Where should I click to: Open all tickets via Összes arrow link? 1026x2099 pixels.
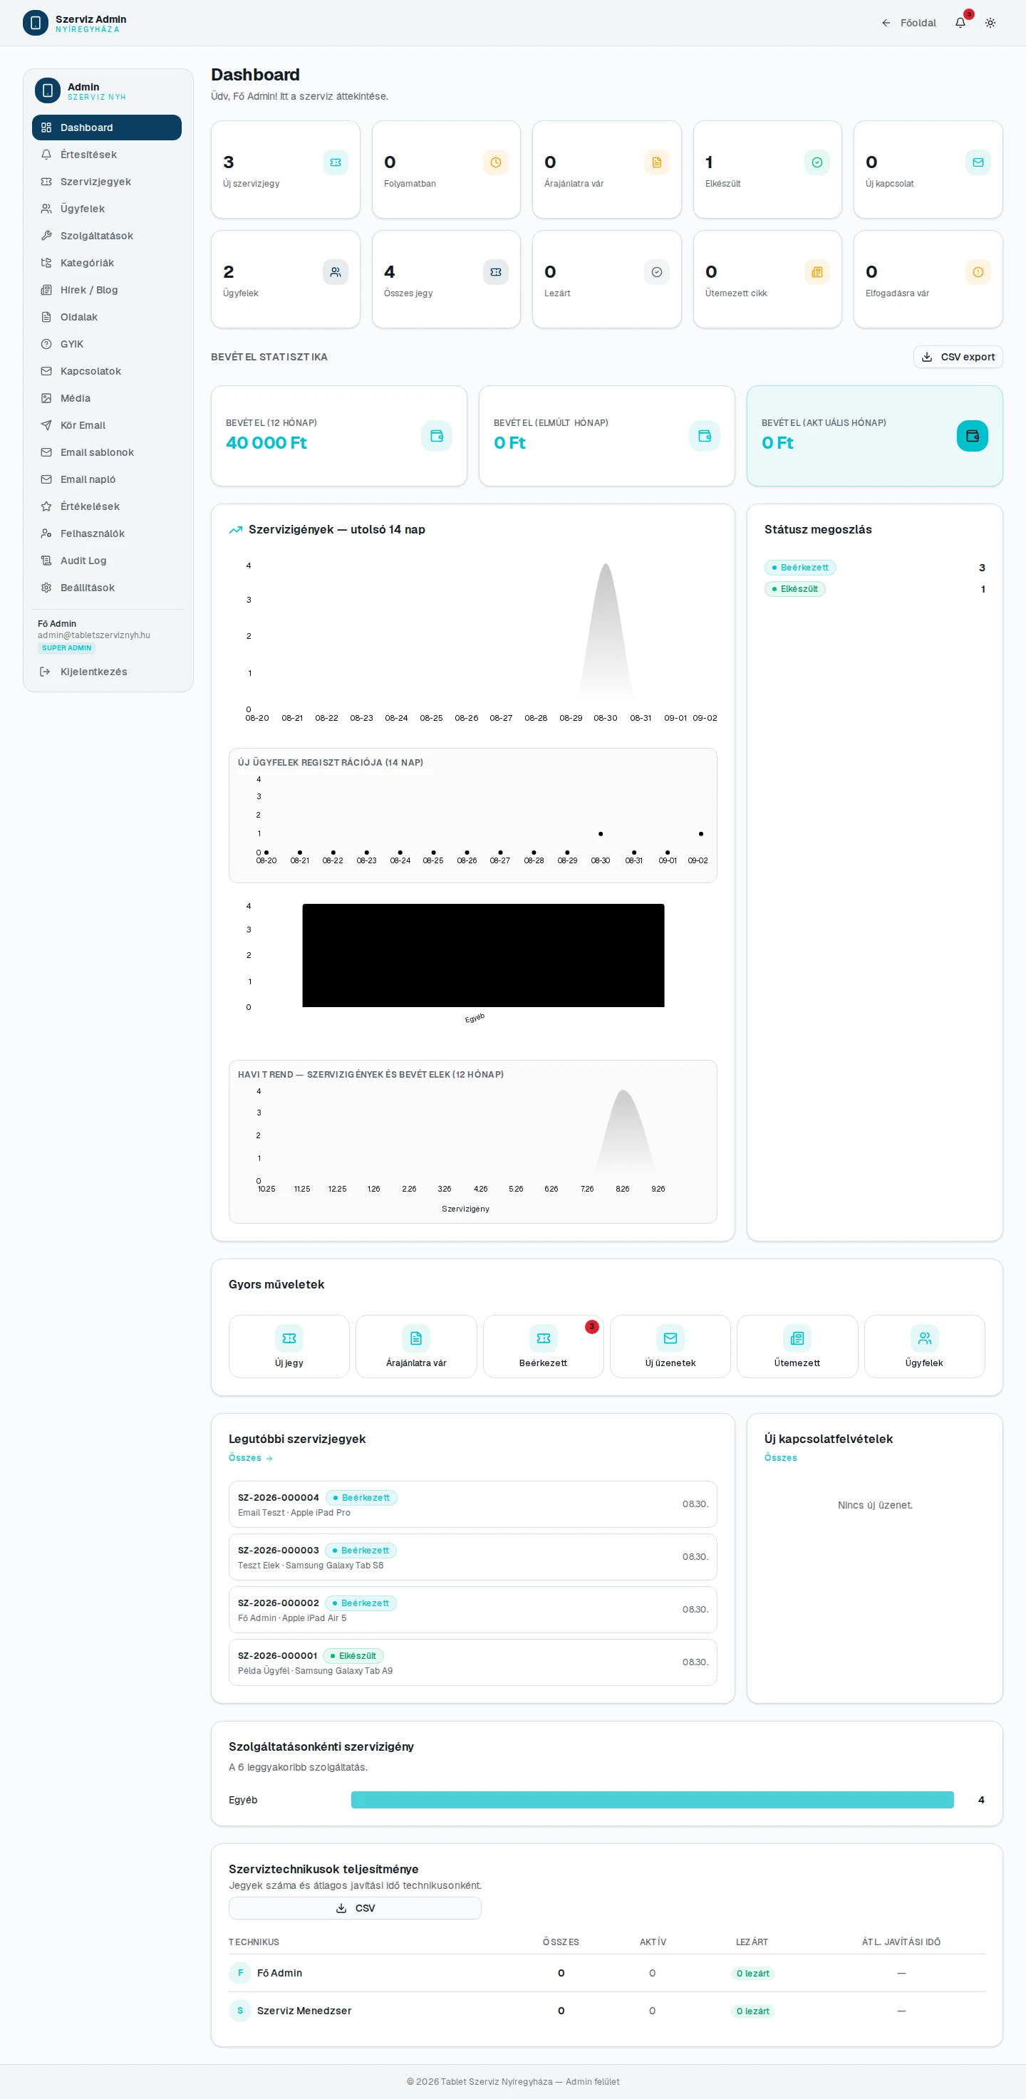point(250,1458)
